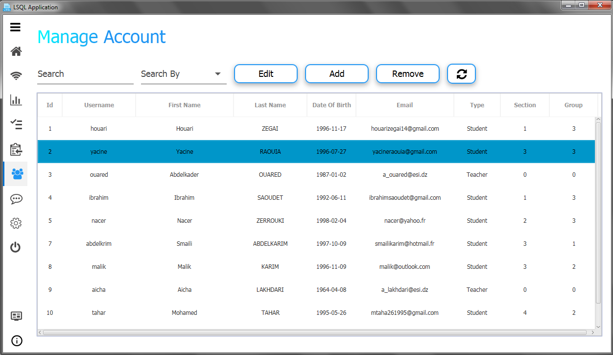Click email houarizegai14@gmail.com

(405, 129)
